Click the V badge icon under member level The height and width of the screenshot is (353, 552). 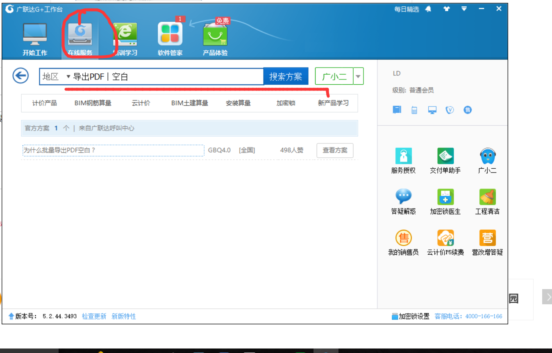tap(450, 110)
